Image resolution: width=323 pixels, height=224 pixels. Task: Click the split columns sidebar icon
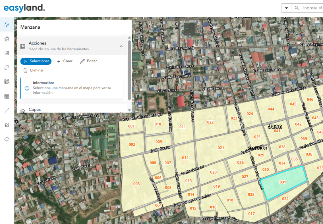coord(7,82)
